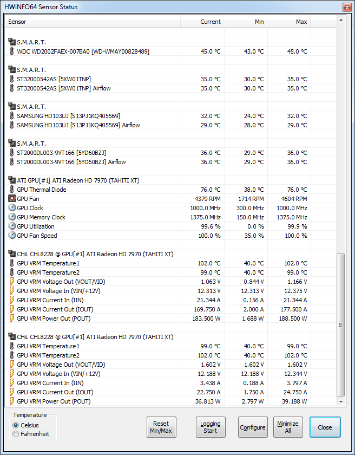Image resolution: width=355 pixels, height=455 pixels.
Task: Click the Reset Min/Max button
Action: pyautogui.click(x=161, y=427)
